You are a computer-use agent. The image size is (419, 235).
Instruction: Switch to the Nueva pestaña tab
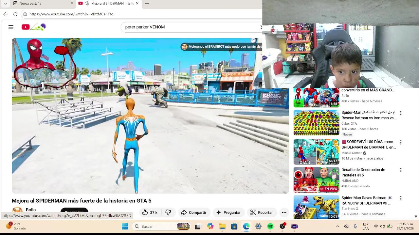pyautogui.click(x=43, y=3)
